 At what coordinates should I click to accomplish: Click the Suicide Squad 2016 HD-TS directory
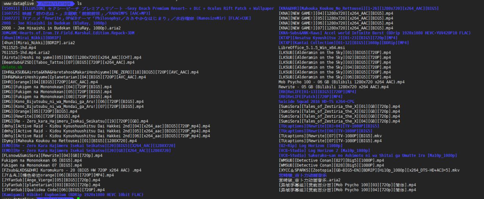(316, 101)
